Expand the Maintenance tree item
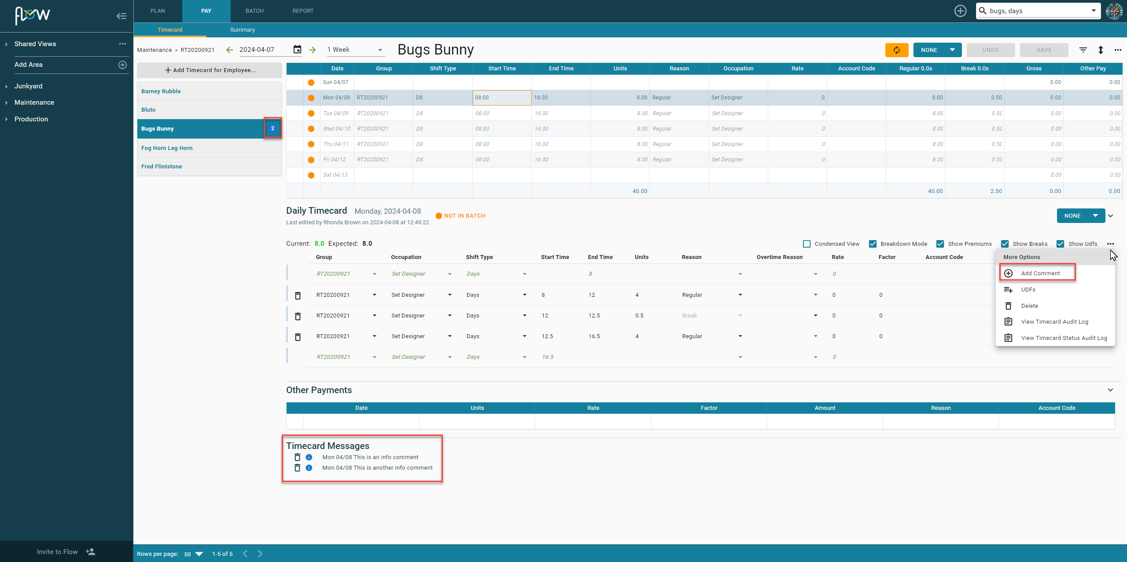This screenshot has width=1127, height=562. tap(7, 102)
